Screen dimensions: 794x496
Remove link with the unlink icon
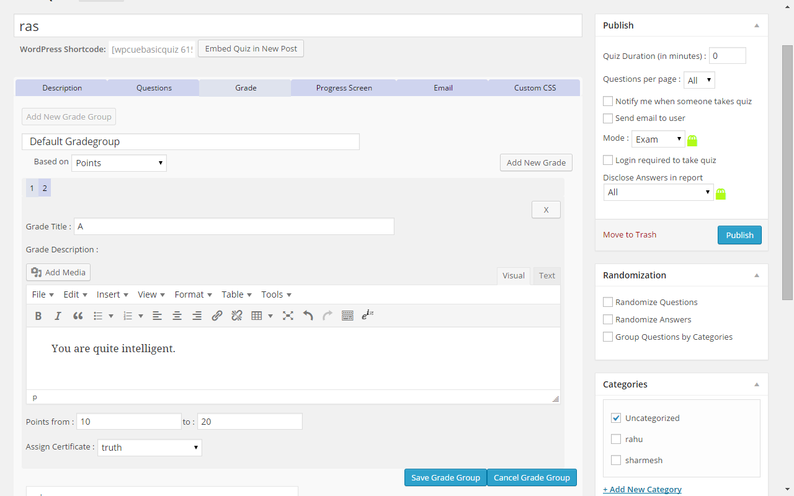[x=237, y=316]
